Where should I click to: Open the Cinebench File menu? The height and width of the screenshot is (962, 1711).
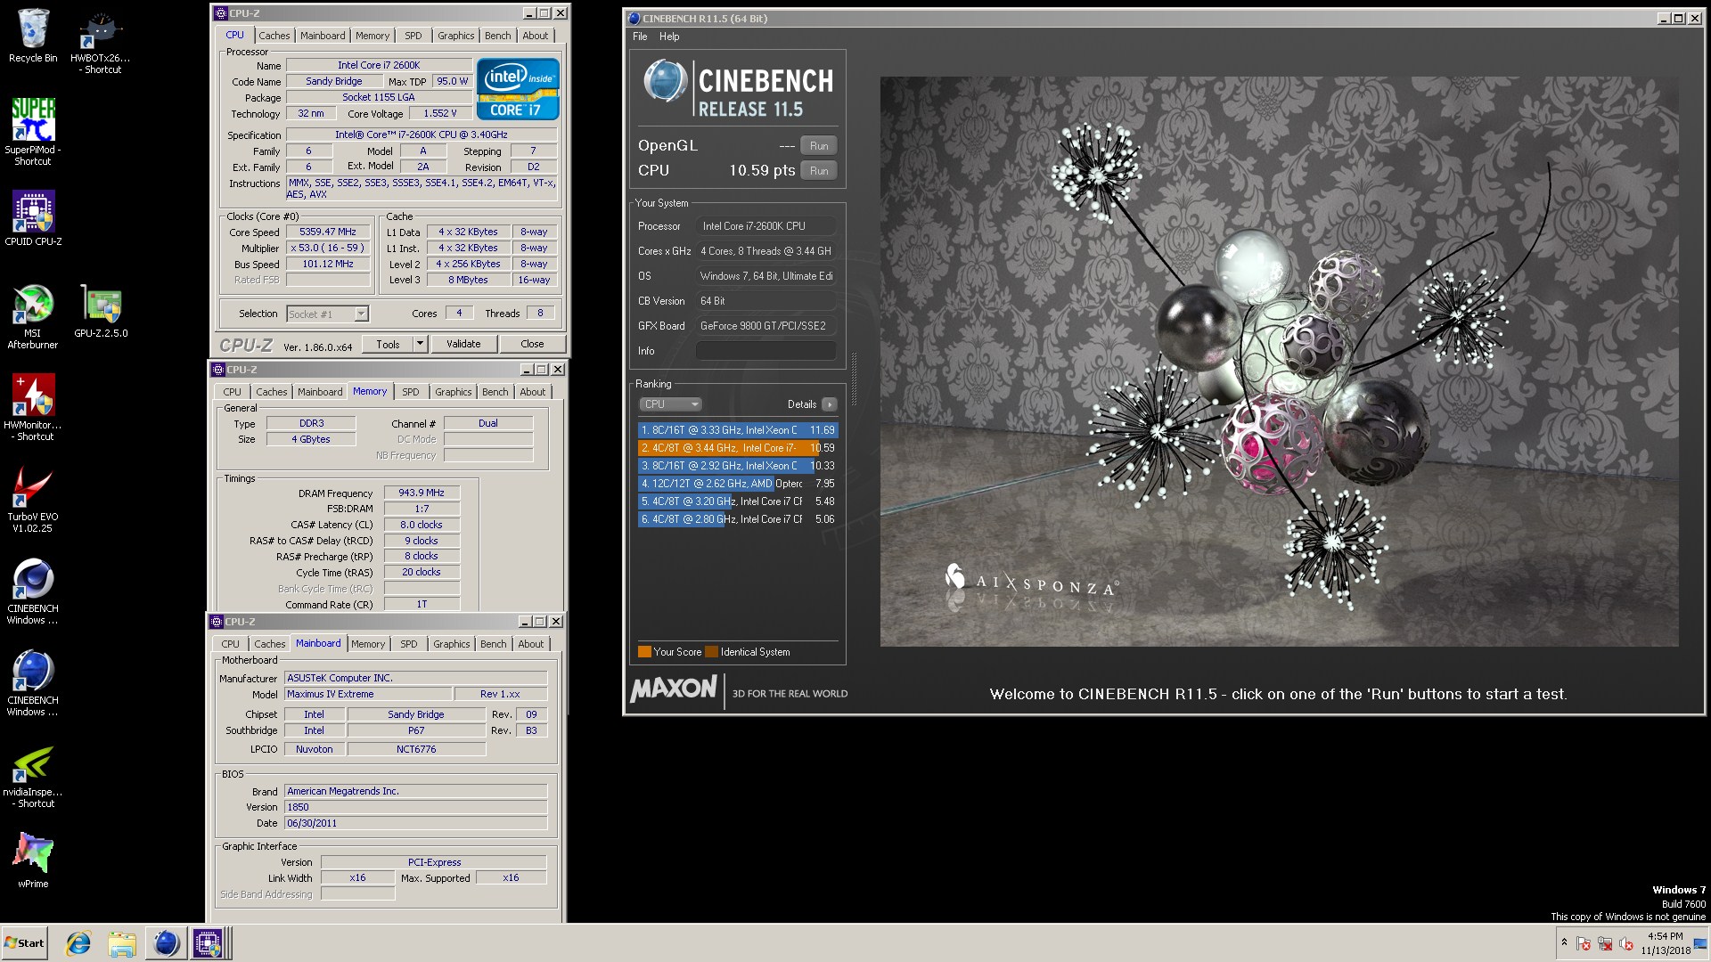click(640, 37)
